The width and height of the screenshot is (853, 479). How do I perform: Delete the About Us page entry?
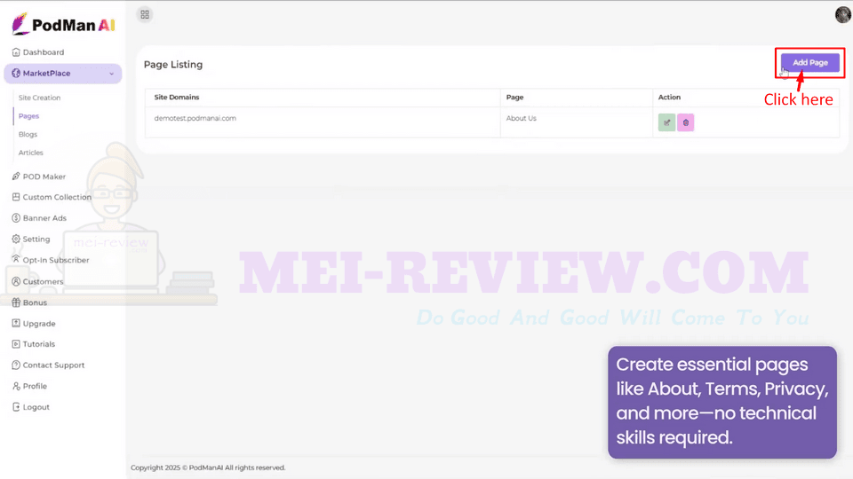click(x=685, y=122)
